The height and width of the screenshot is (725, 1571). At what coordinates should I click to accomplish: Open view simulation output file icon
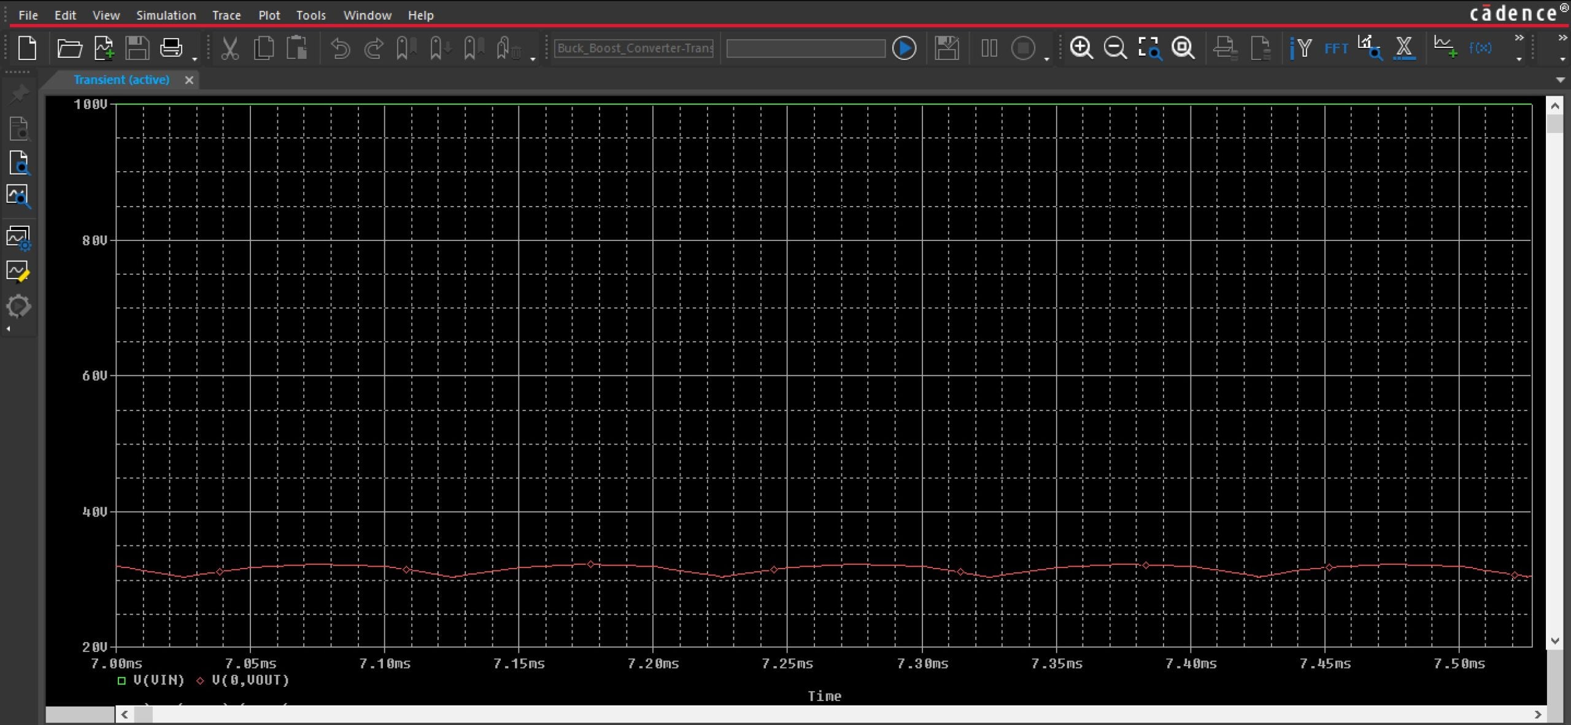click(x=19, y=129)
